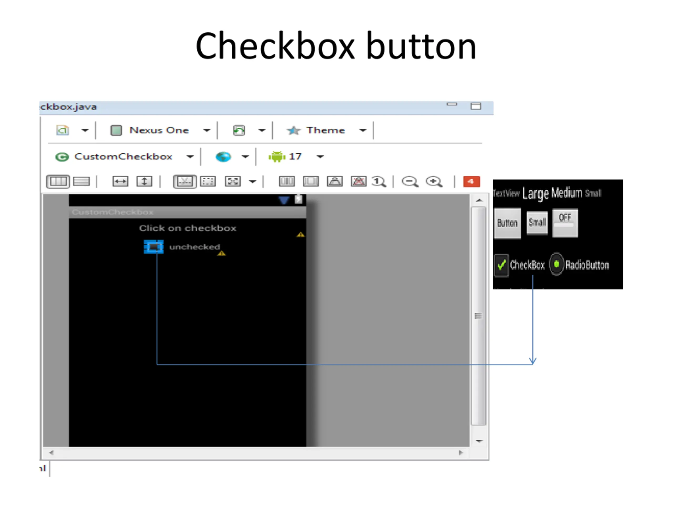Click the zoom to 100% icon

click(379, 182)
